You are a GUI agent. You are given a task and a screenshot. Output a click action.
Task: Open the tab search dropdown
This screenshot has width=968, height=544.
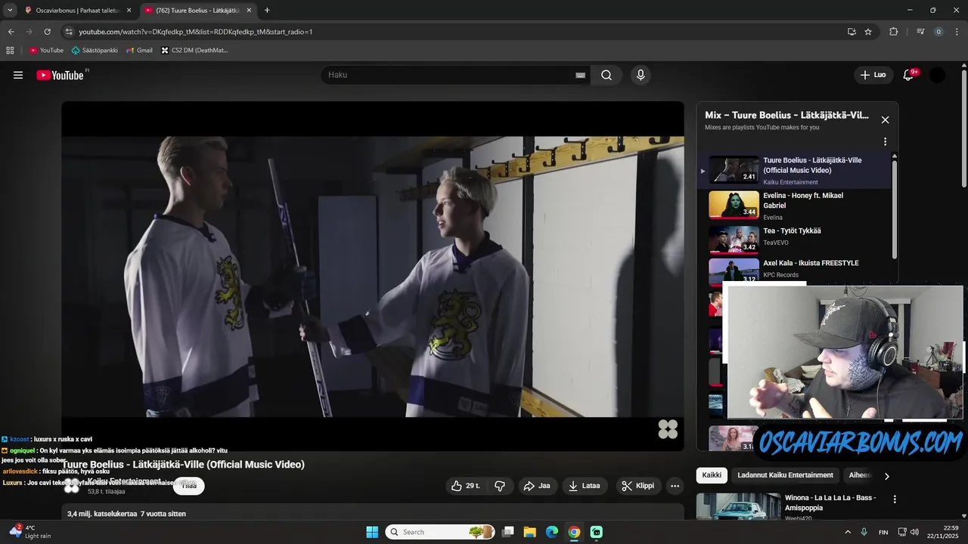(x=10, y=10)
